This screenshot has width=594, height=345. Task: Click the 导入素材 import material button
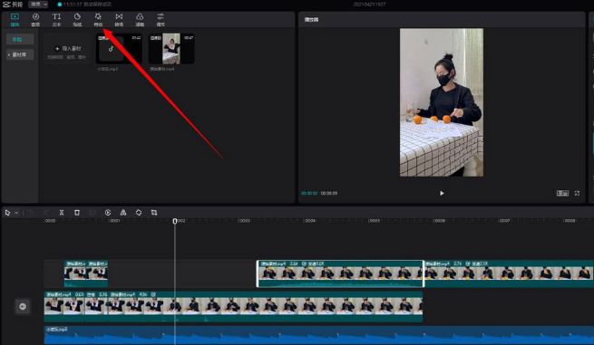66,48
